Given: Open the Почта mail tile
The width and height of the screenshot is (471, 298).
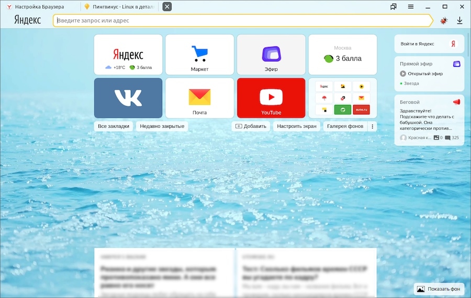Looking at the screenshot, I should (x=199, y=98).
